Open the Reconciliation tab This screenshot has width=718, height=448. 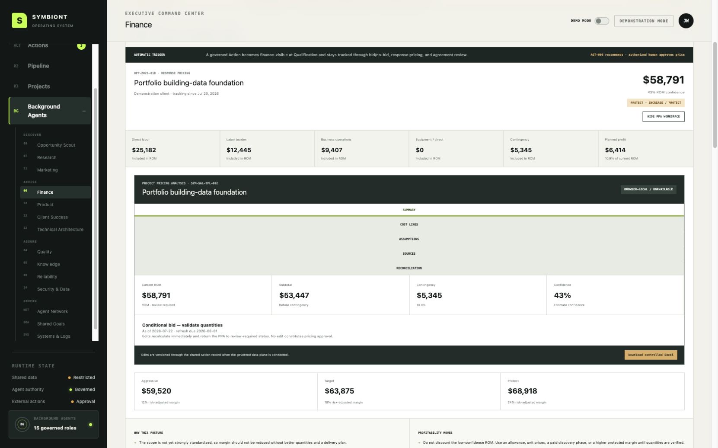tap(409, 268)
